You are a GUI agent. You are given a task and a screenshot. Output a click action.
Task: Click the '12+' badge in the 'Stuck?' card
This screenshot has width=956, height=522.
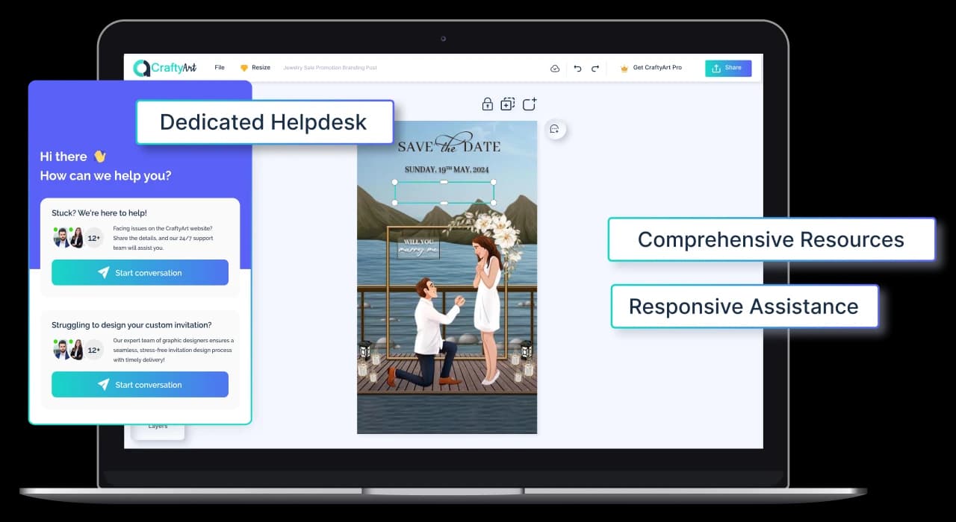[x=94, y=237]
